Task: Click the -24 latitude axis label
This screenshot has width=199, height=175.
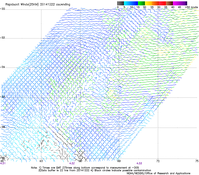Action: click(2, 67)
